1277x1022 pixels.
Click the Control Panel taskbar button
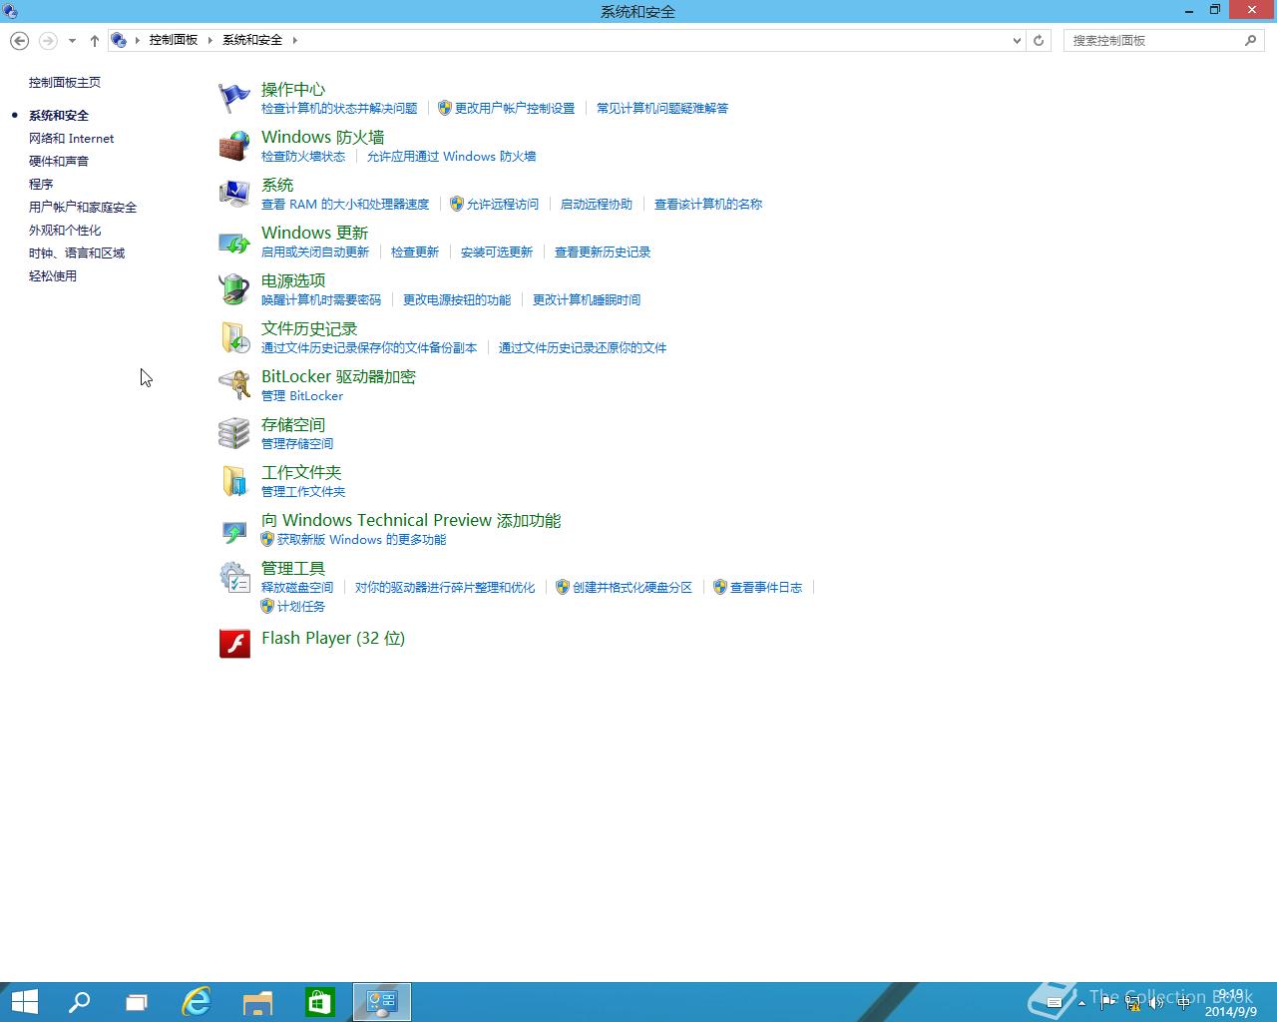tap(382, 1002)
